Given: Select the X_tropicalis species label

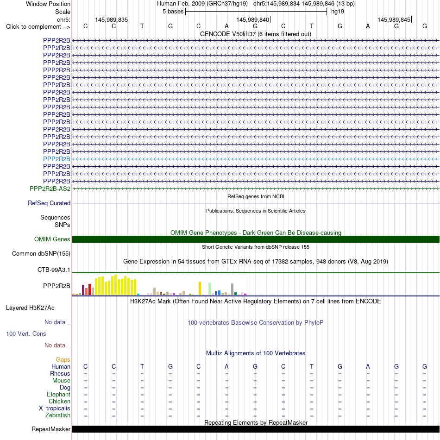Looking at the screenshot, I should click(55, 409).
